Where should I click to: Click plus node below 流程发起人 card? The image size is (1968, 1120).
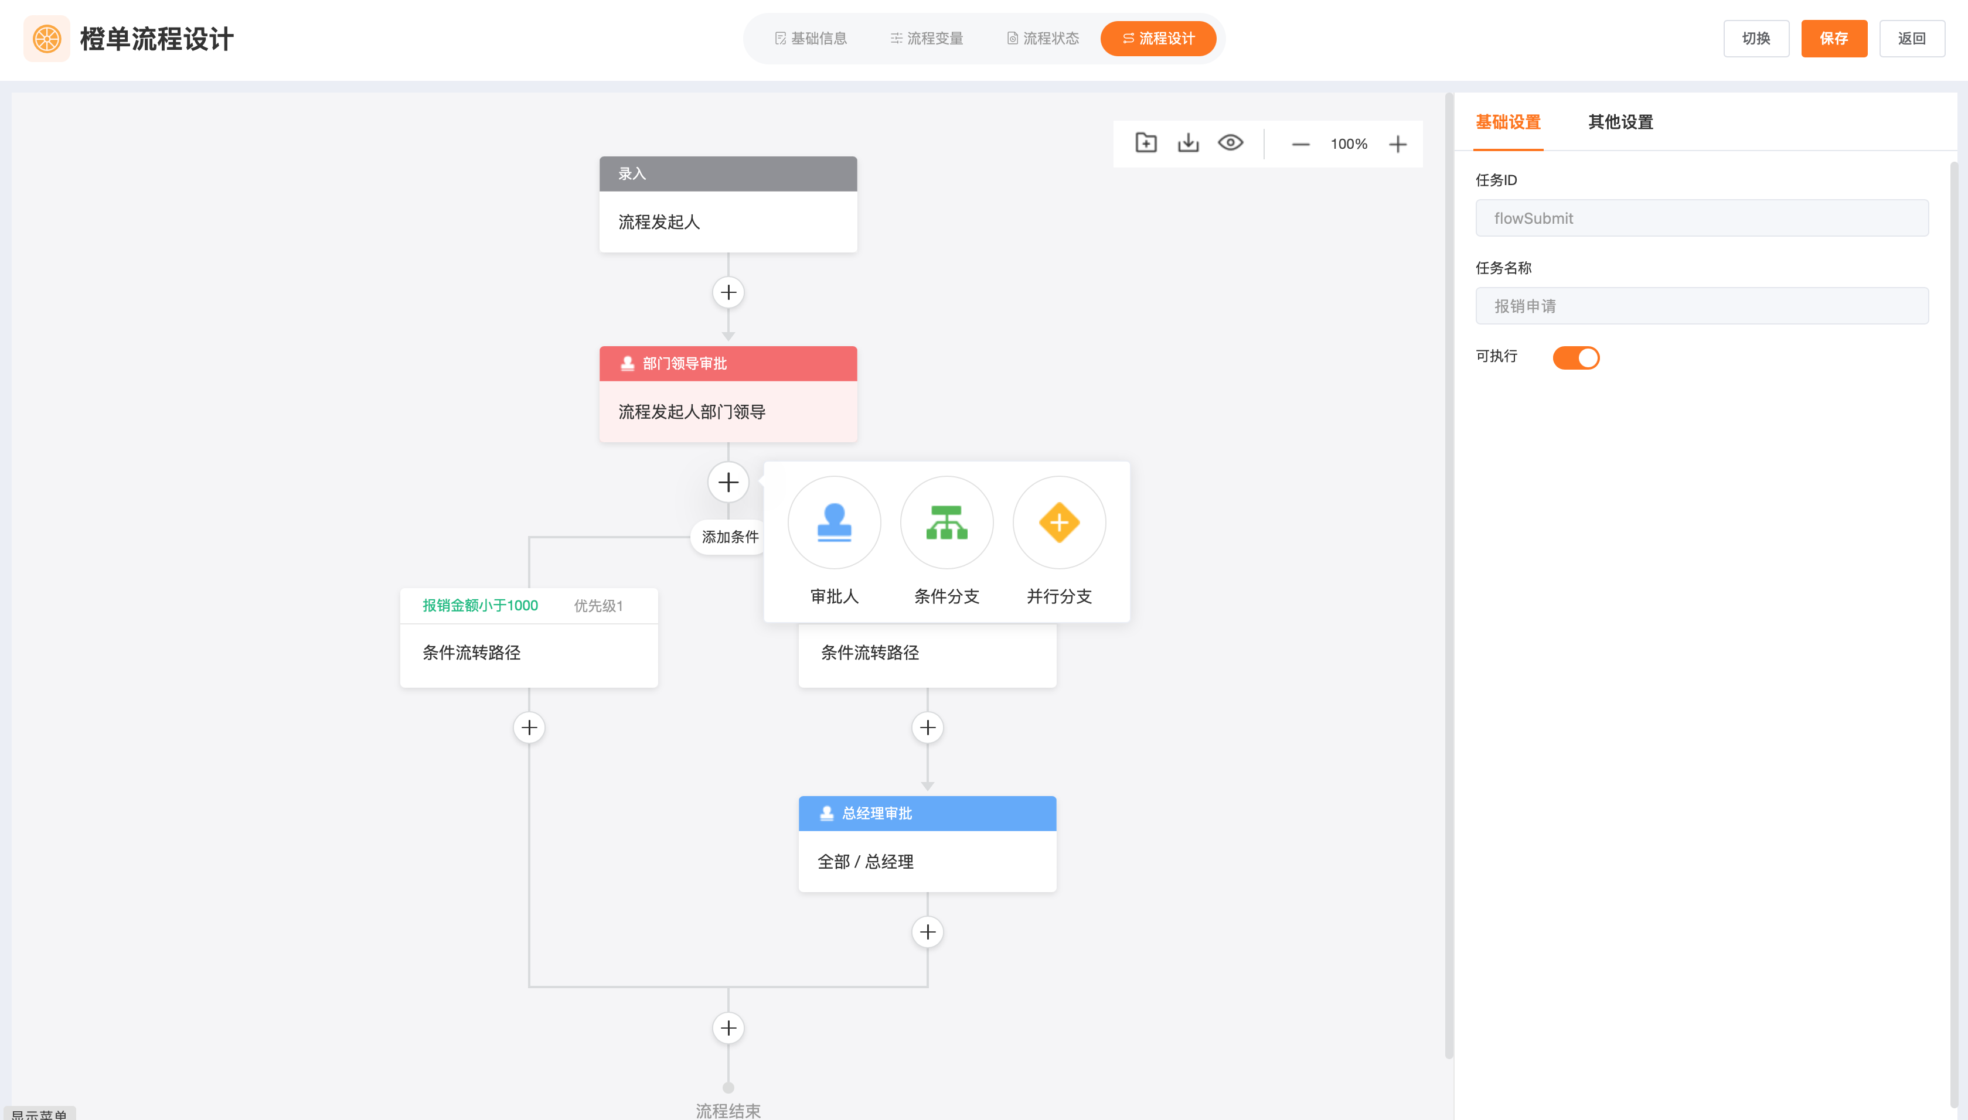(728, 292)
